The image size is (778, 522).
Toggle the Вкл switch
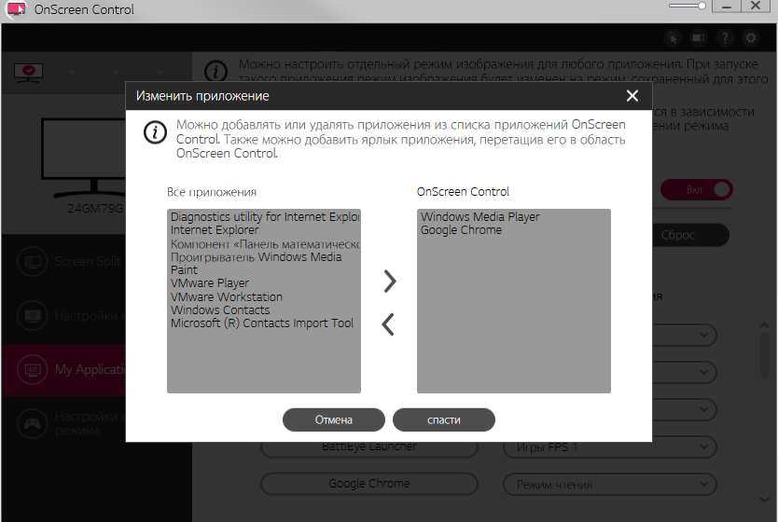tap(697, 190)
